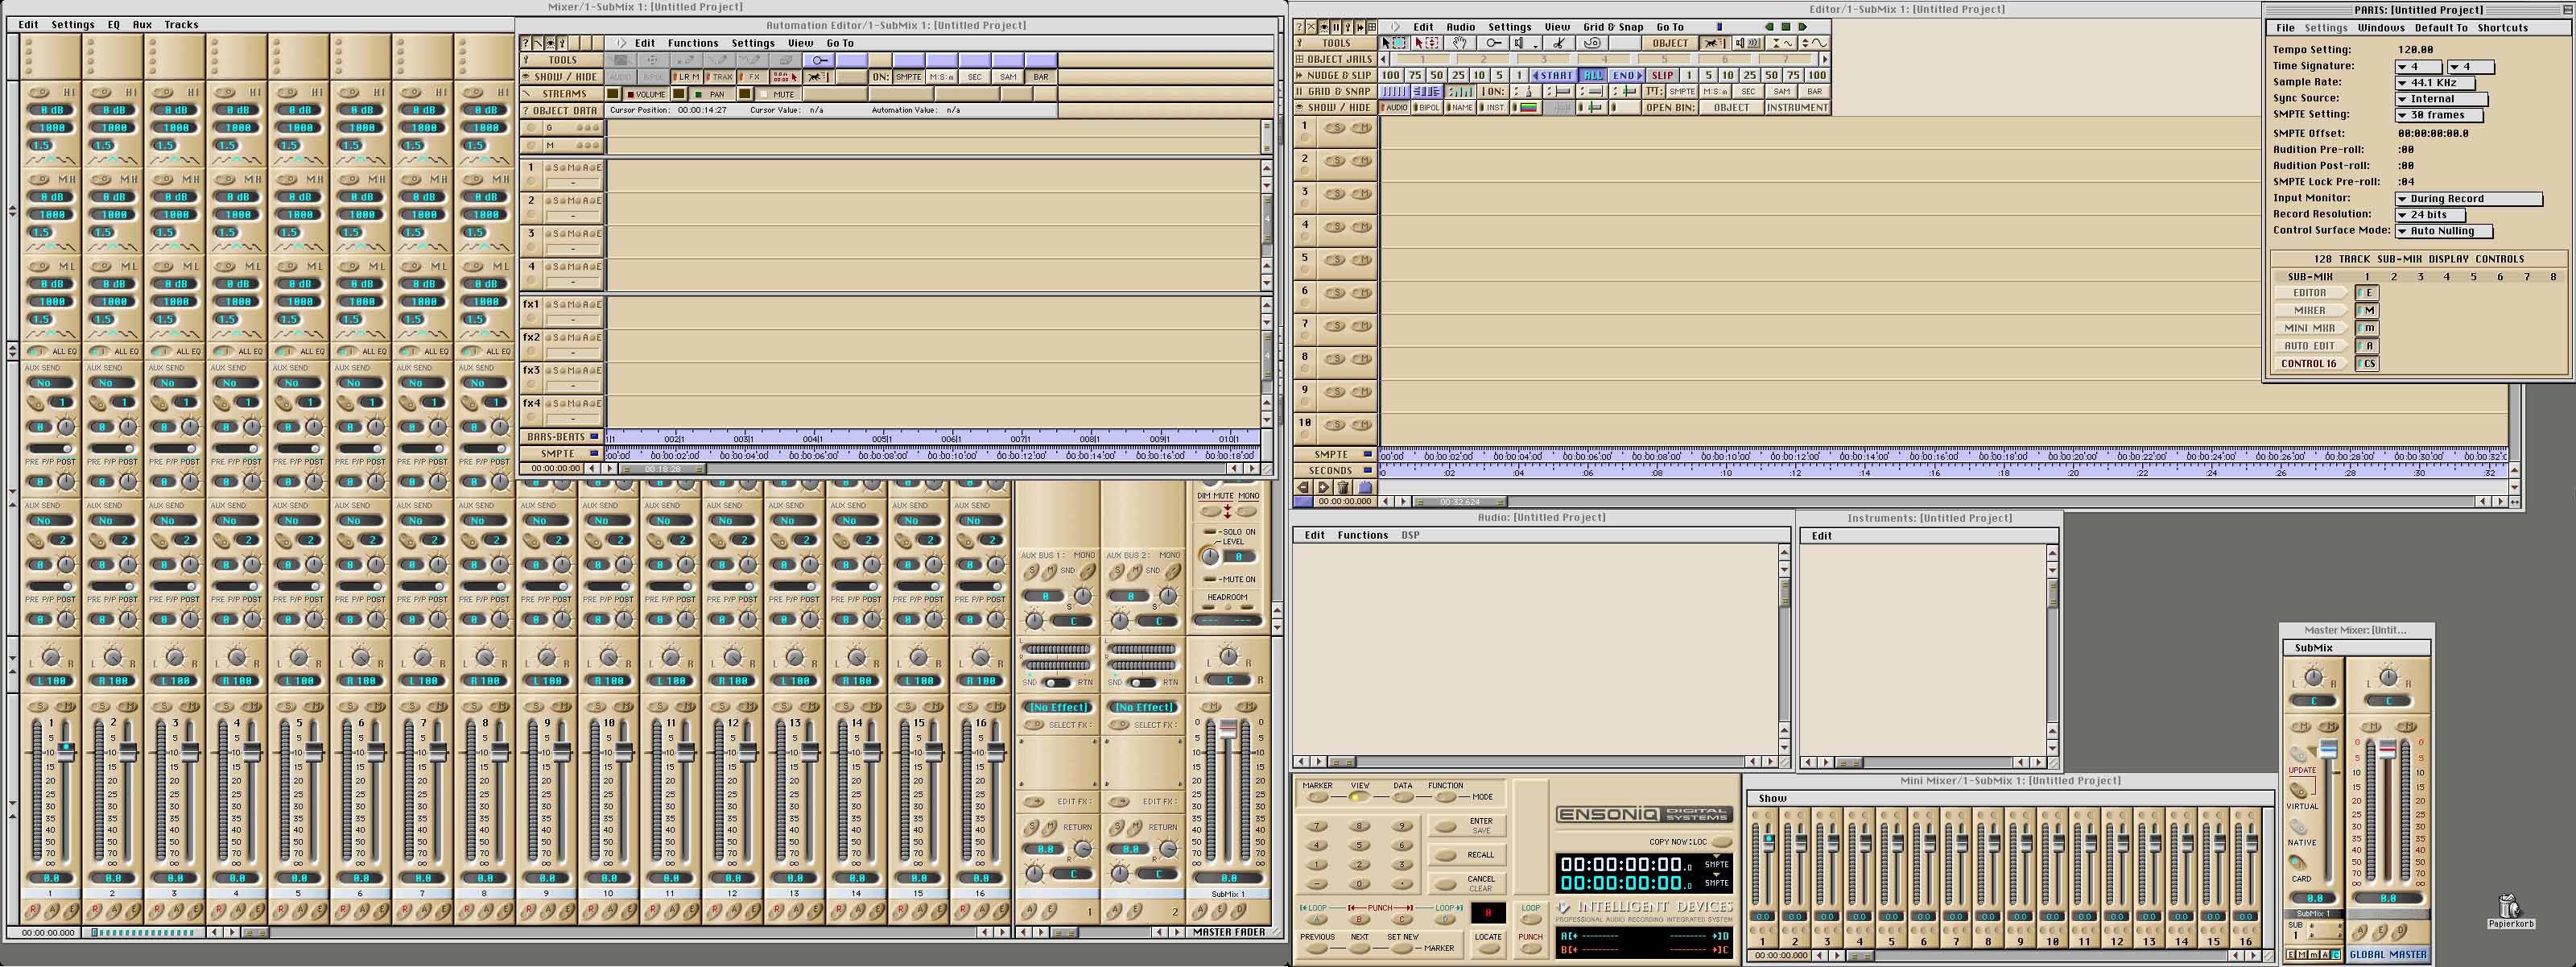Image resolution: width=2576 pixels, height=967 pixels.
Task: Open Shortcuts menu in PARIS window
Action: click(2502, 28)
